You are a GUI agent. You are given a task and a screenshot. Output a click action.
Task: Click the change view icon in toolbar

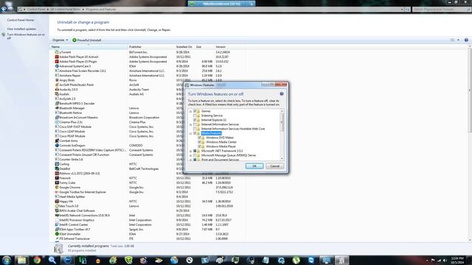coord(452,40)
